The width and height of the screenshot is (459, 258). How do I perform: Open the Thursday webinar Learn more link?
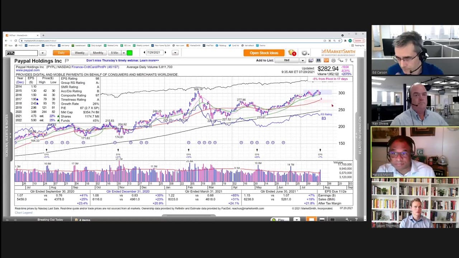(x=123, y=61)
